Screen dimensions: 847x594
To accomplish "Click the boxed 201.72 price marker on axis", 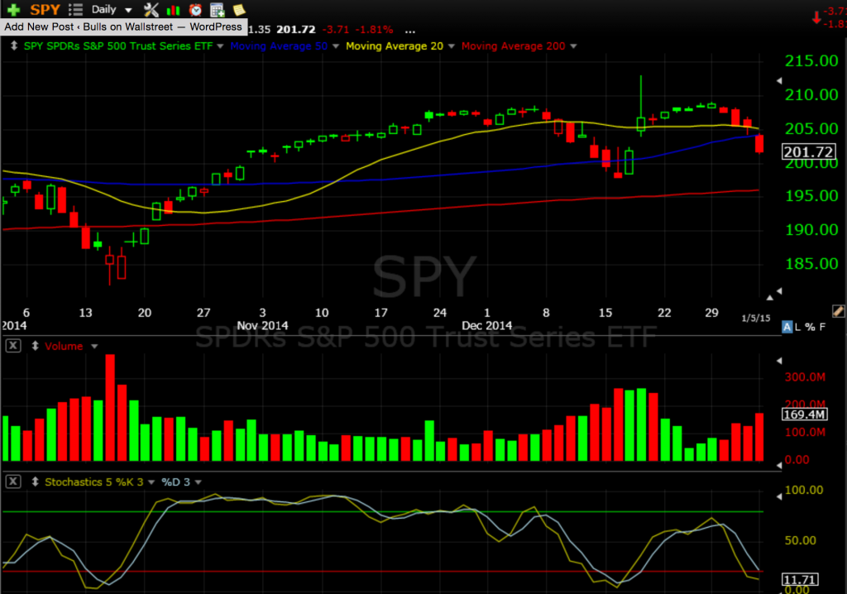I will point(809,151).
